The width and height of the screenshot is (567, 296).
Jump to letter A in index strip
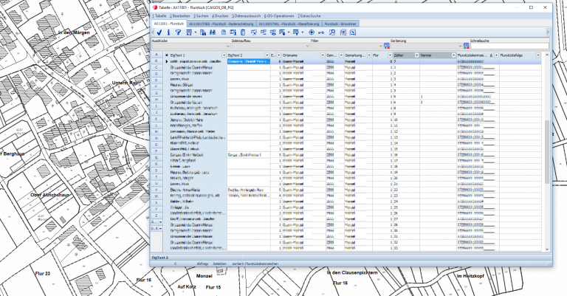[x=157, y=55]
